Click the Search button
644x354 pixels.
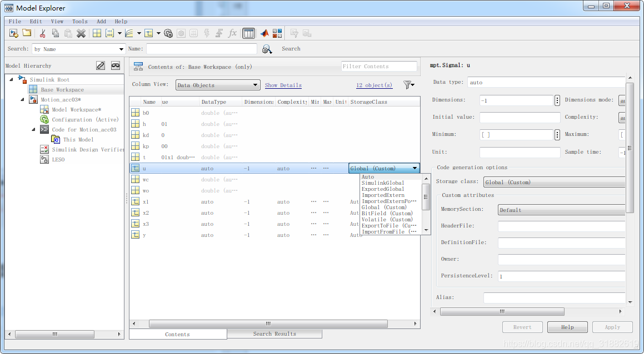coord(291,48)
